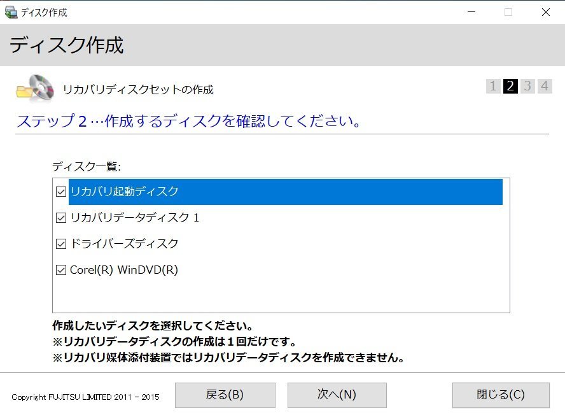This screenshot has height=417, width=565.
Task: Minimize the ディスク作成 window
Action: tap(471, 12)
